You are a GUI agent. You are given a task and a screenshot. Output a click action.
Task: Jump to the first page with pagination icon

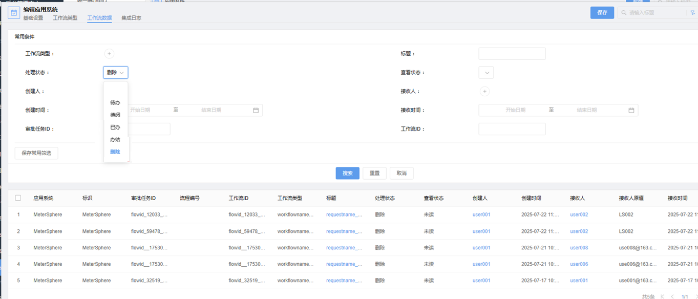pos(662,296)
